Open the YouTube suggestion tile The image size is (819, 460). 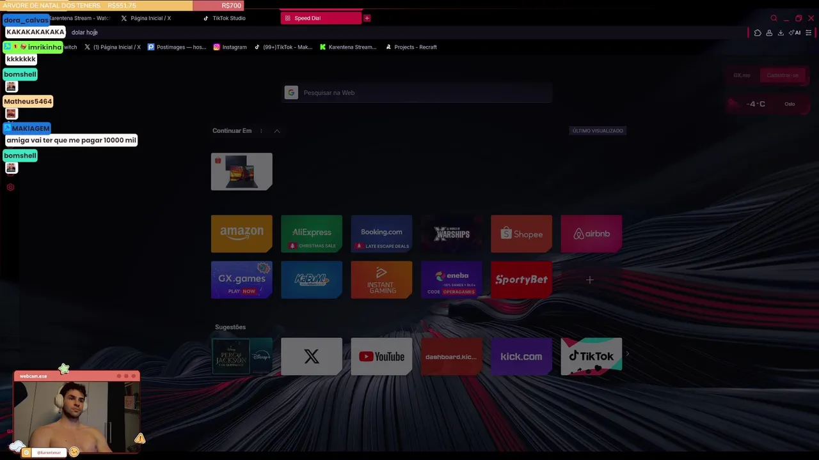point(381,356)
